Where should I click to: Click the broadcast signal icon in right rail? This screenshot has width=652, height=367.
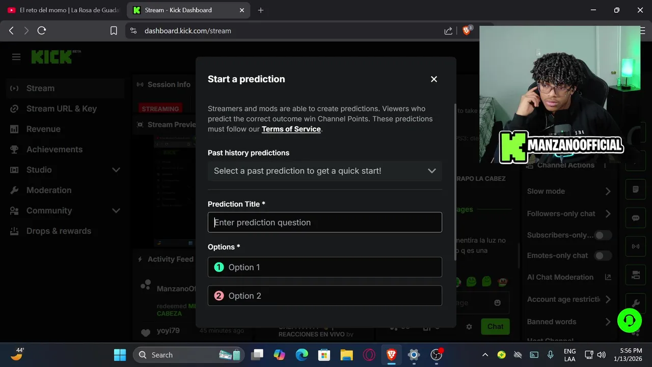click(636, 246)
